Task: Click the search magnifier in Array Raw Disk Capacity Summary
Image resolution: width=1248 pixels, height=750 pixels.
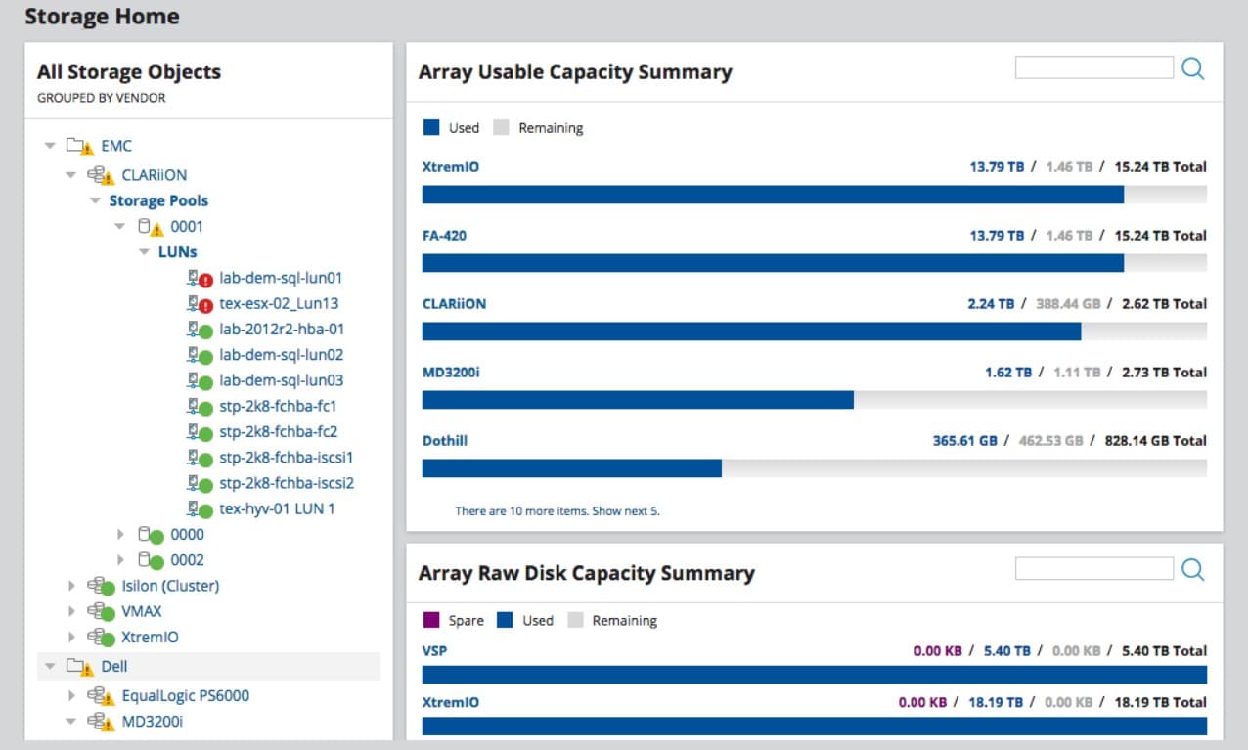Action: 1193,568
